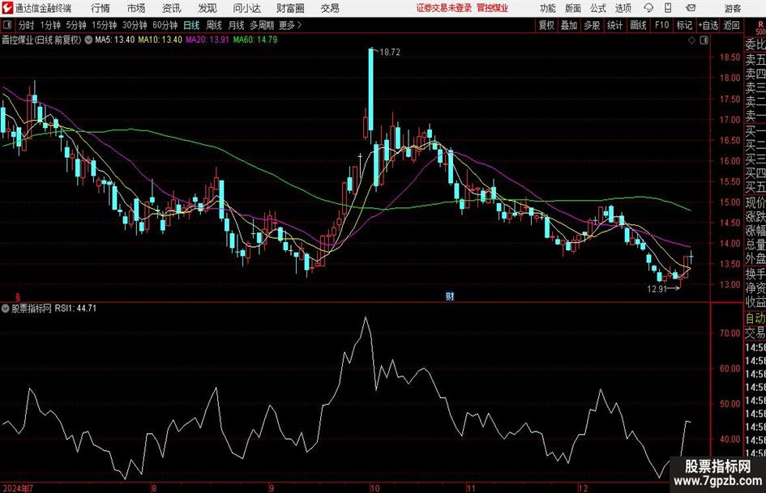Switch to 30分钟 period tab
766x493 pixels.
coord(135,25)
